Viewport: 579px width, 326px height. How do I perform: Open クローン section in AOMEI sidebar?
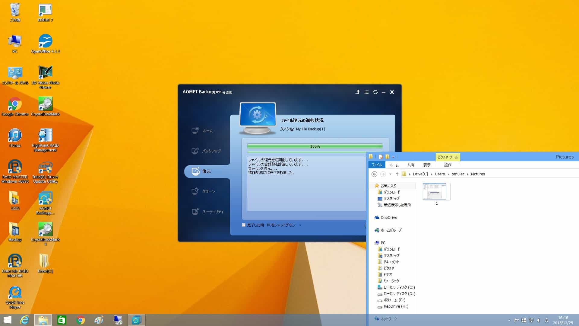tap(204, 191)
